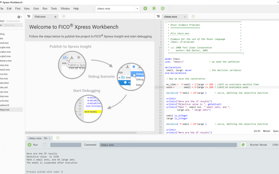Click the Debug Scenario illustration circle

tap(131, 77)
